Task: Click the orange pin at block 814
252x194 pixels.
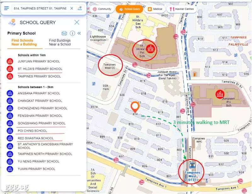Action: click(x=135, y=107)
